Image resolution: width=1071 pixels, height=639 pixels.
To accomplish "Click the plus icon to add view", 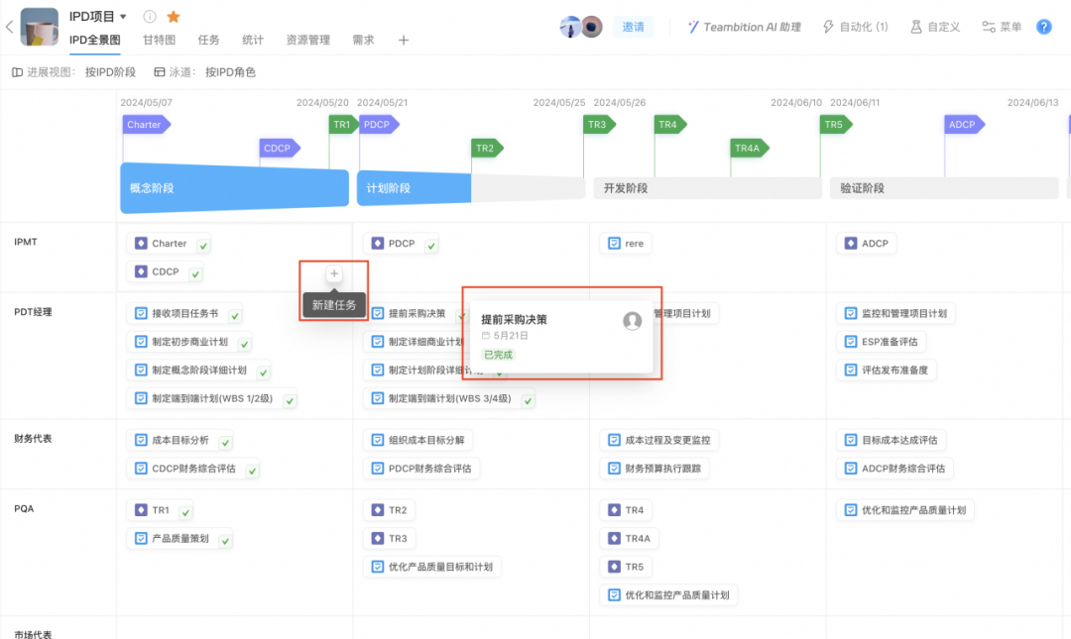I will 404,41.
